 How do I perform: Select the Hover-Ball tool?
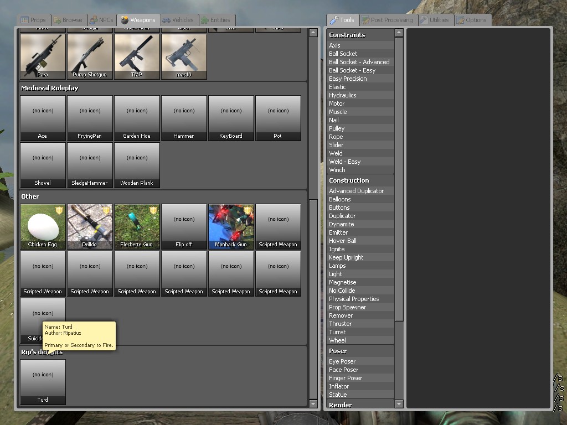click(360, 241)
